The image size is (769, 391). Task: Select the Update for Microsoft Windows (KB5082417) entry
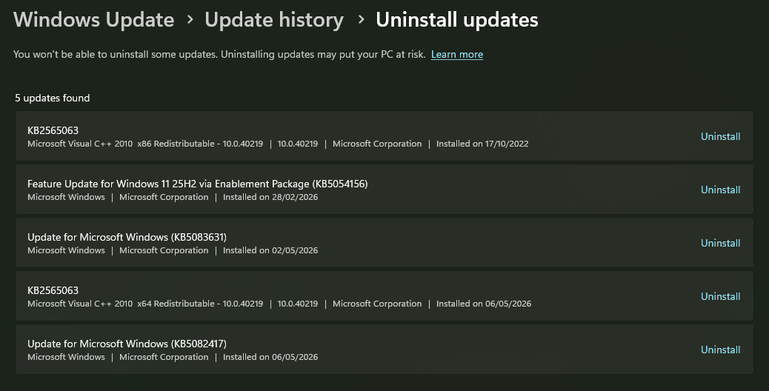[x=384, y=350]
